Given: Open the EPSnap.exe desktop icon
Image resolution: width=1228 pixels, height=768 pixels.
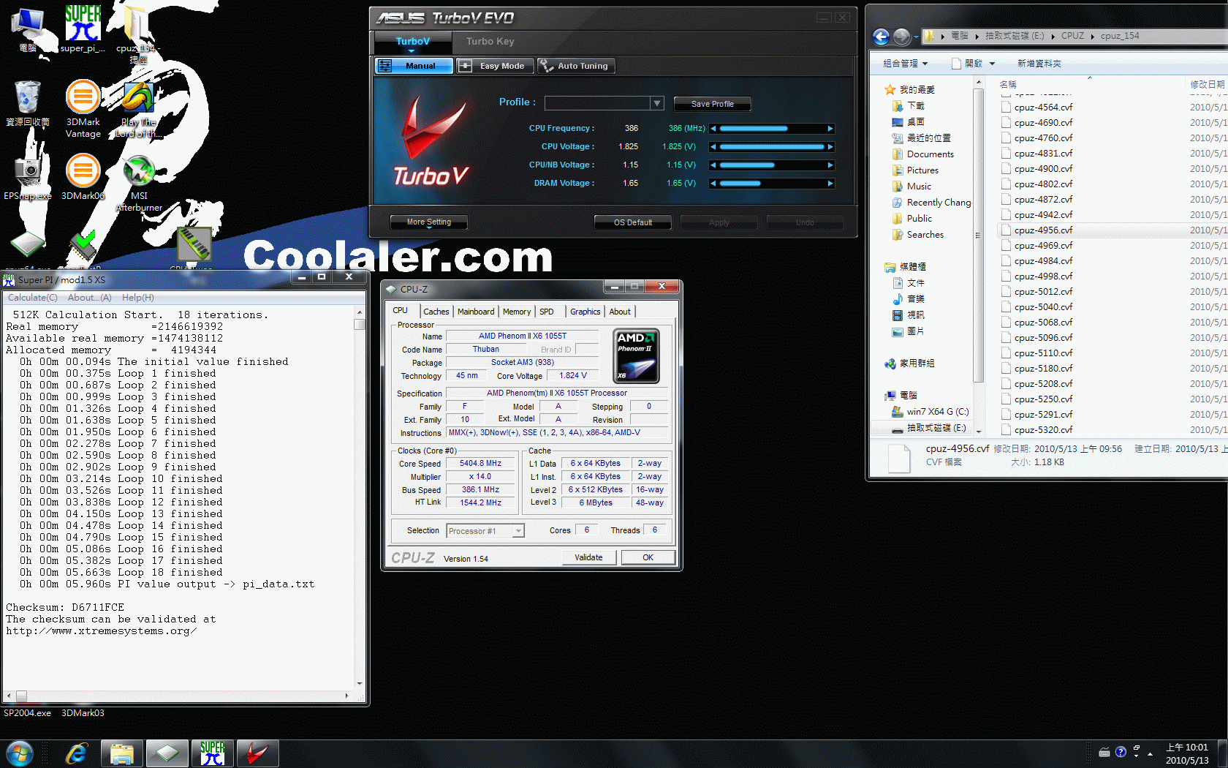Looking at the screenshot, I should tap(28, 177).
